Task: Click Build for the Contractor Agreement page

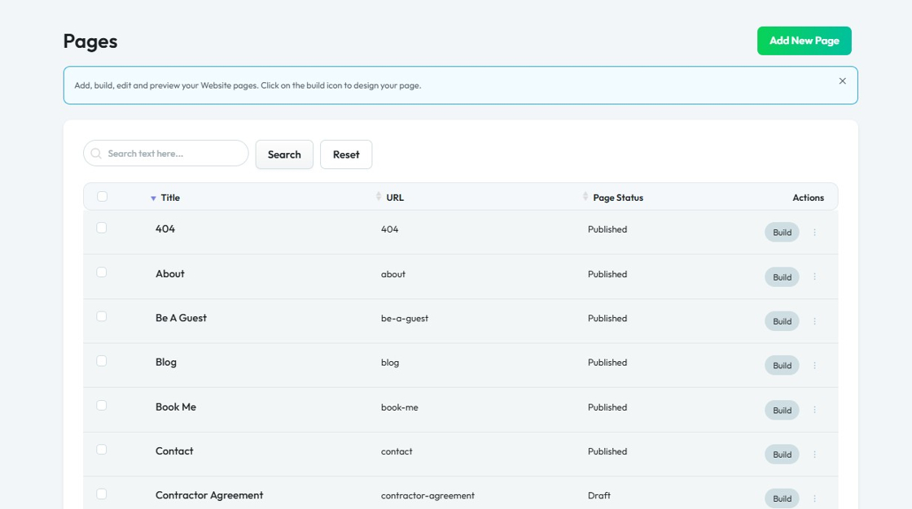Action: 782,498
